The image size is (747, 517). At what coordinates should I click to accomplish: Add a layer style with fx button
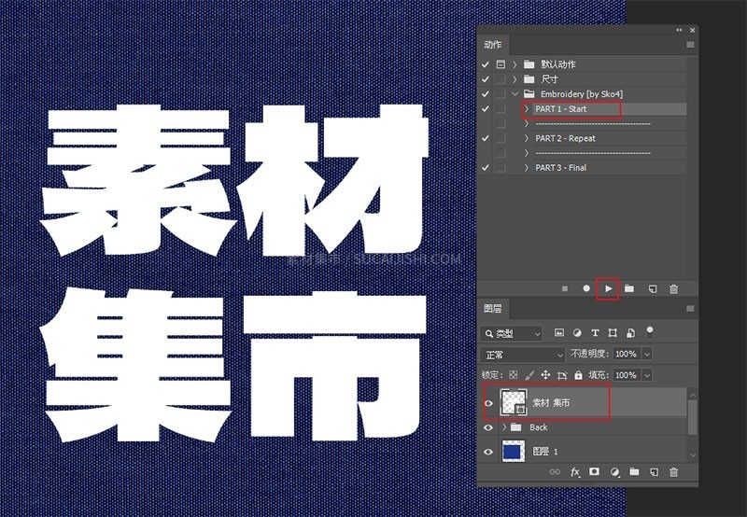pyautogui.click(x=575, y=472)
